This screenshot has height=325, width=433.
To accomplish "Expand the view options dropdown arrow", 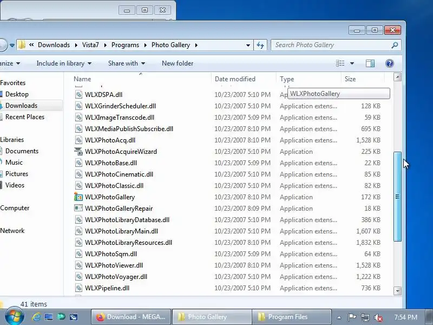I will [x=352, y=63].
